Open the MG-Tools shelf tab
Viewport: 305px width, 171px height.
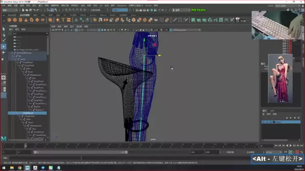pyautogui.click(x=198, y=10)
